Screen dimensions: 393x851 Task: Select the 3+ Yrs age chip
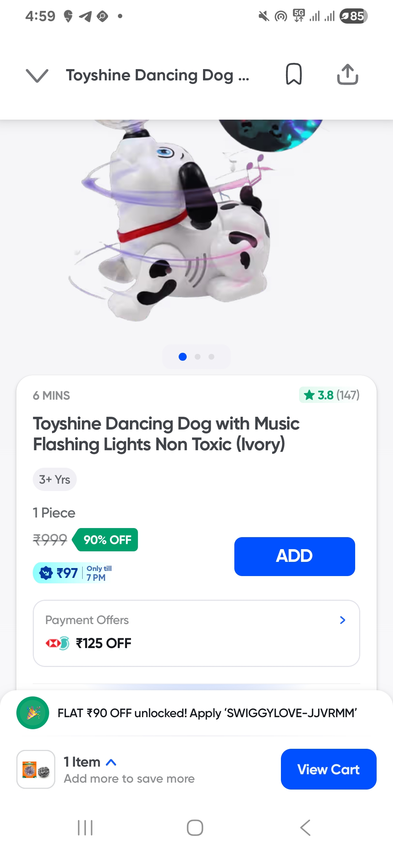tap(55, 479)
